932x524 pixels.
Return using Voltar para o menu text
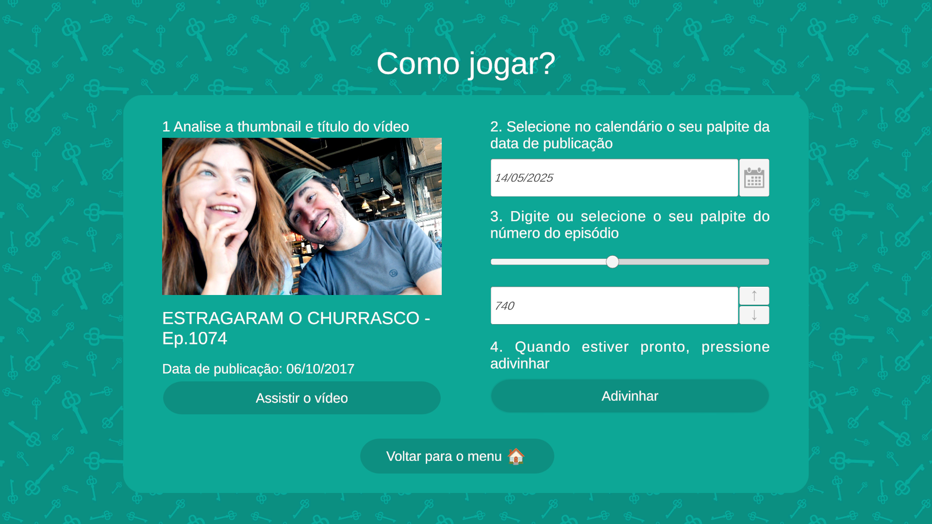click(x=444, y=456)
